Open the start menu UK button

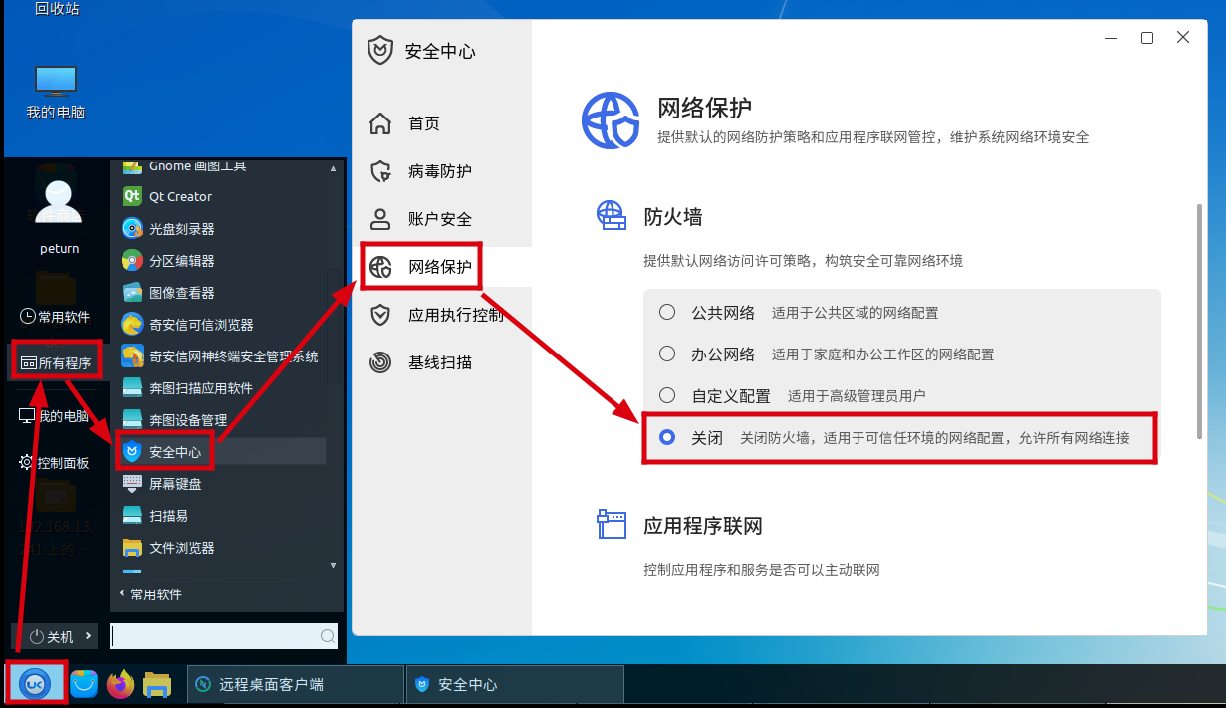(36, 684)
